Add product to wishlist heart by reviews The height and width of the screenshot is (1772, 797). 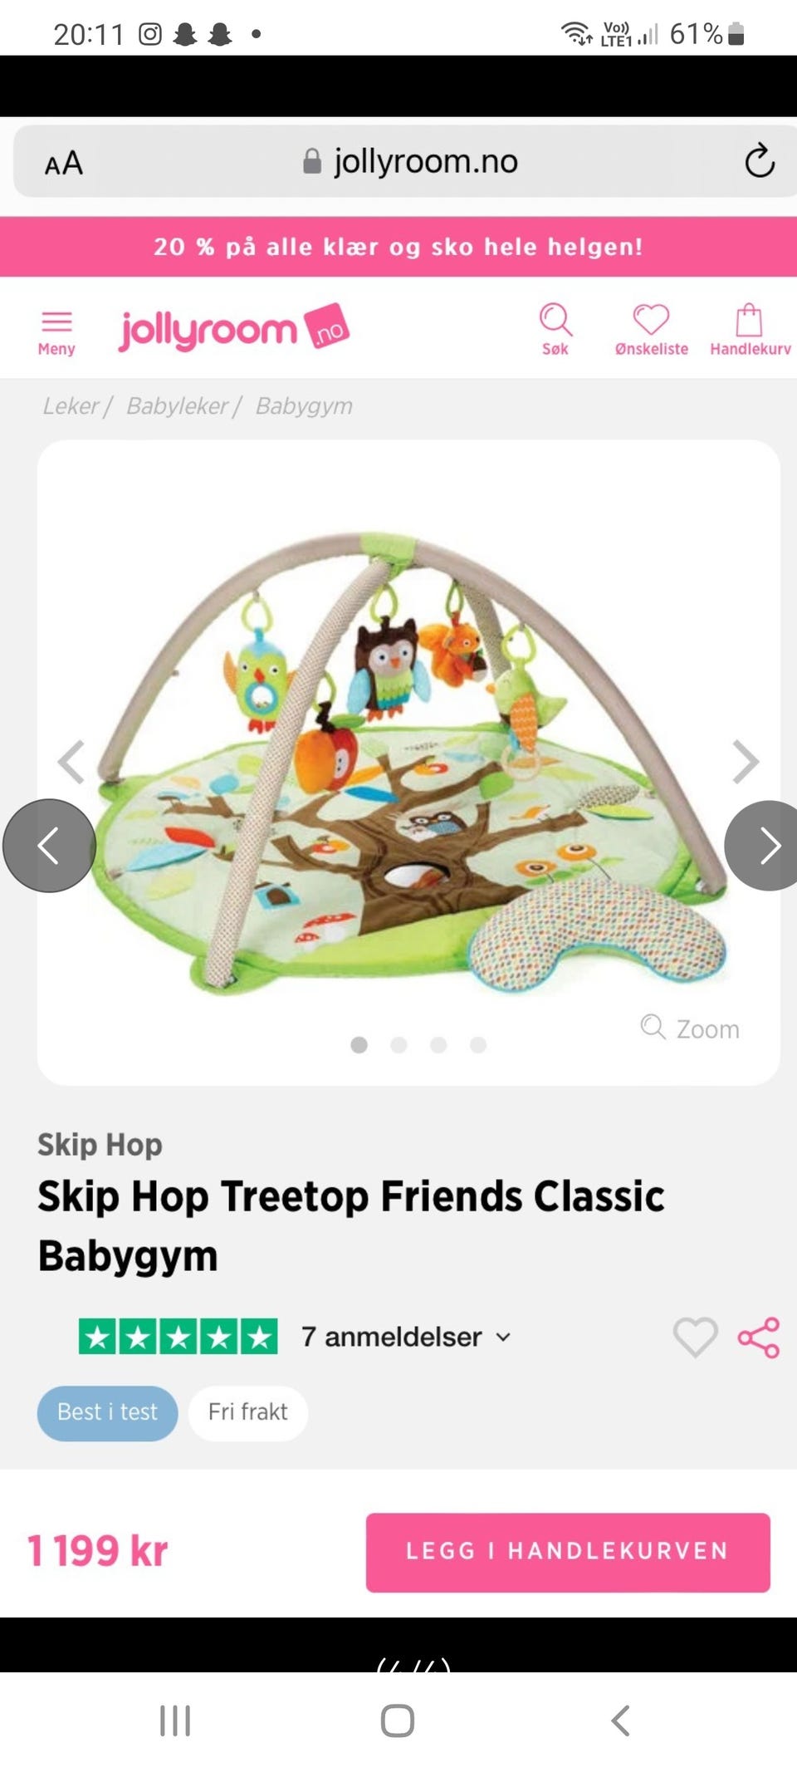[x=695, y=1338]
